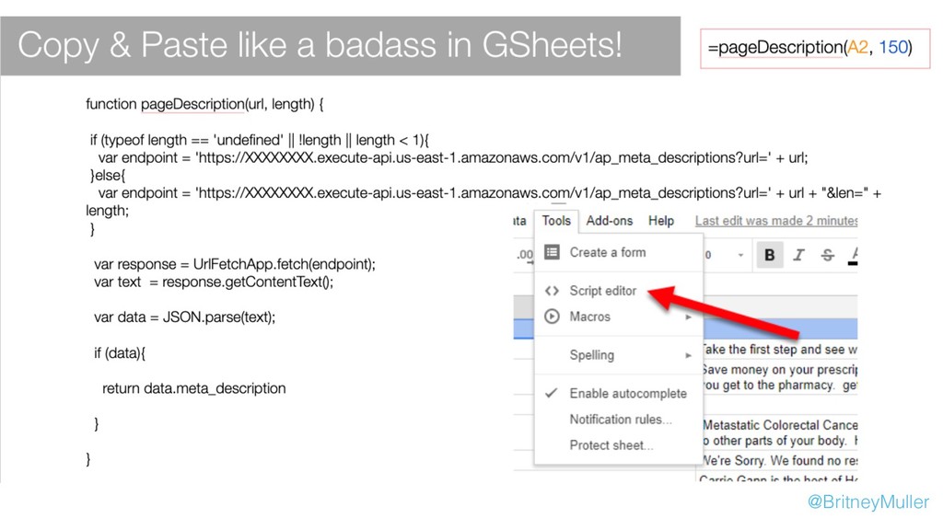Open the Help menu
The width and height of the screenshot is (943, 530).
661,221
